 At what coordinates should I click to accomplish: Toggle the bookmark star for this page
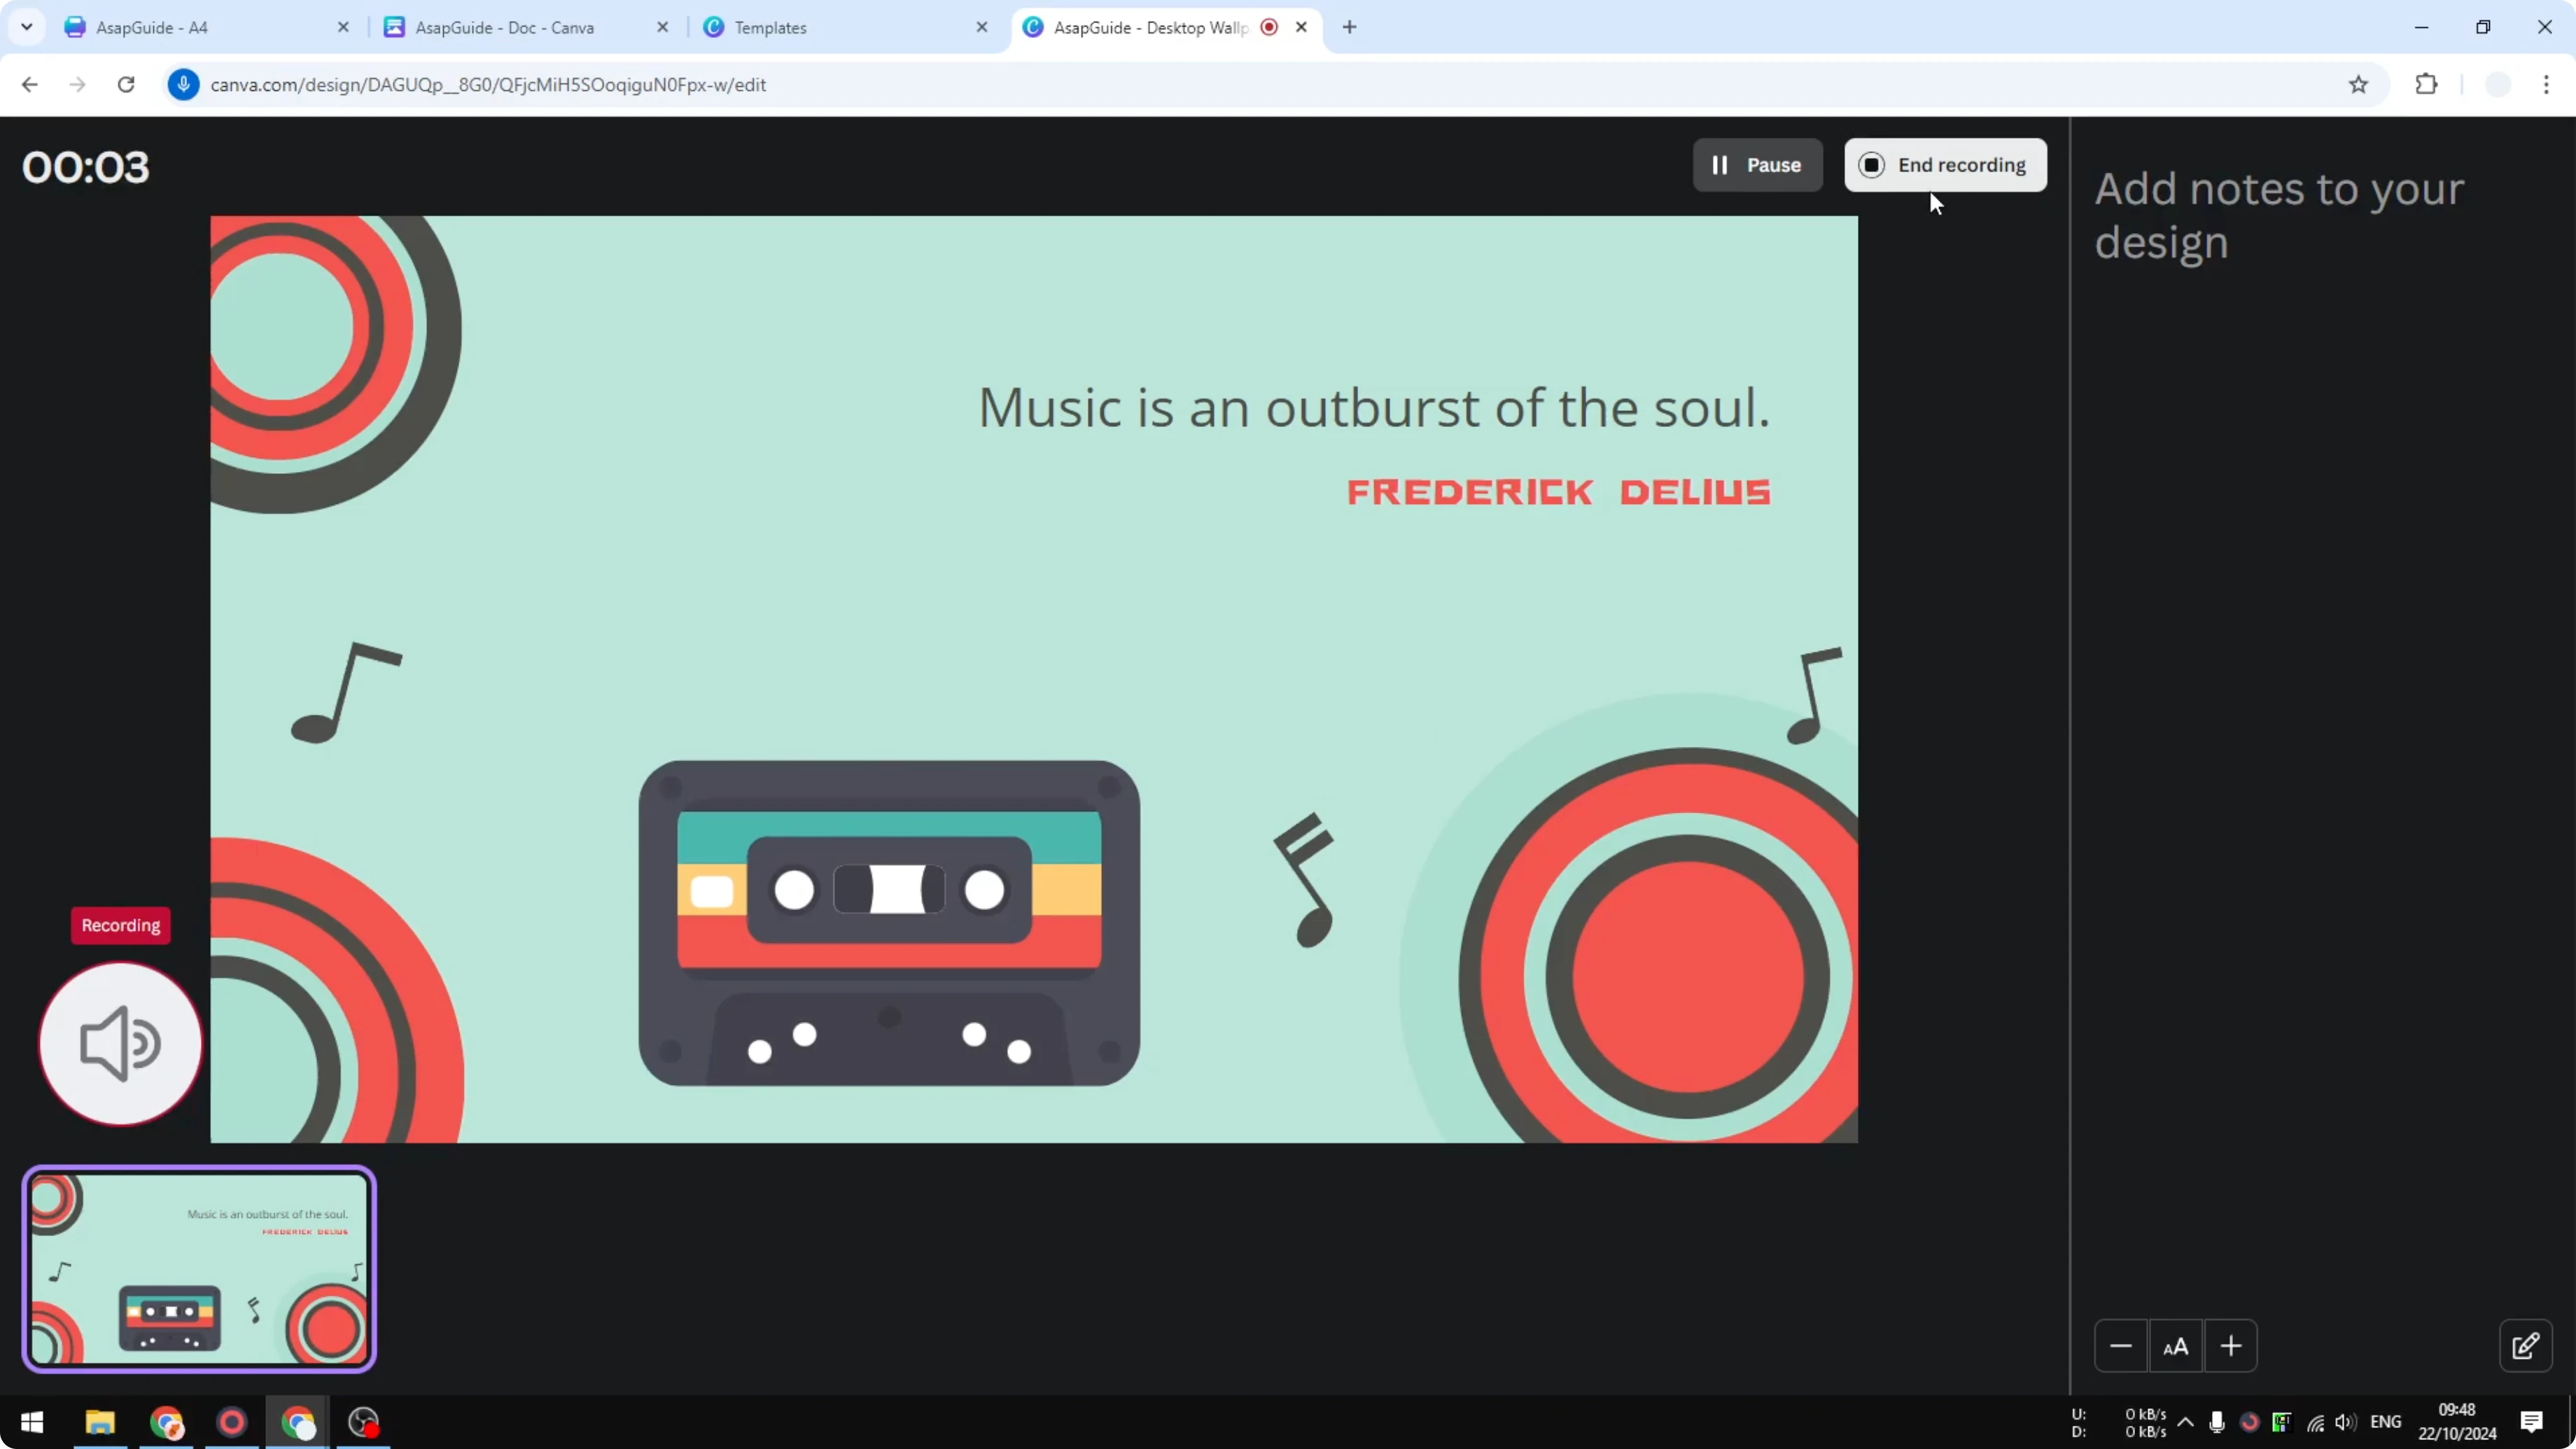(2359, 84)
